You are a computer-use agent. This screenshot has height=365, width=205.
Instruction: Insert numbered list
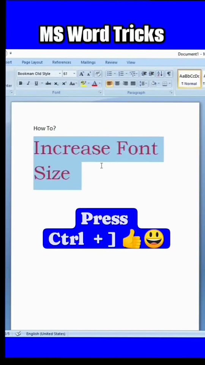121,74
